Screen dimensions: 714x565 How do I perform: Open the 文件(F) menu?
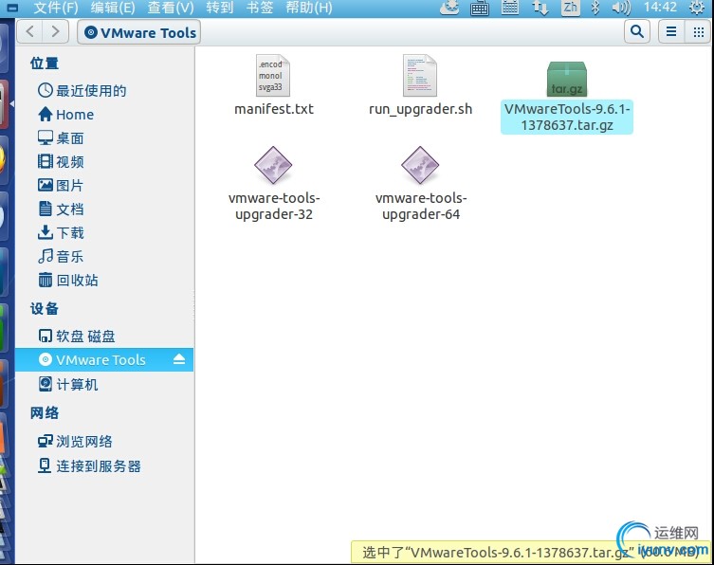(x=56, y=8)
